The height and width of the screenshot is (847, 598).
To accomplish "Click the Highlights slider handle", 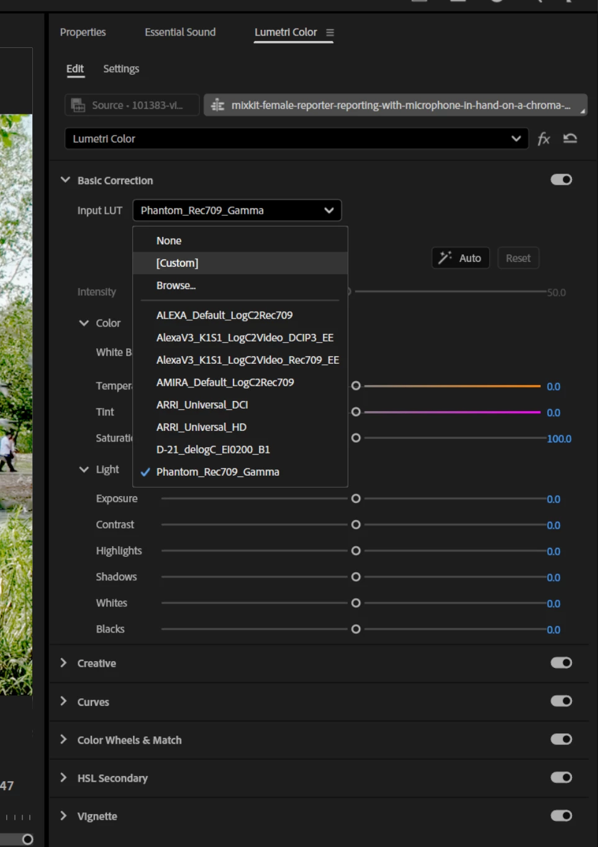I will [x=356, y=551].
